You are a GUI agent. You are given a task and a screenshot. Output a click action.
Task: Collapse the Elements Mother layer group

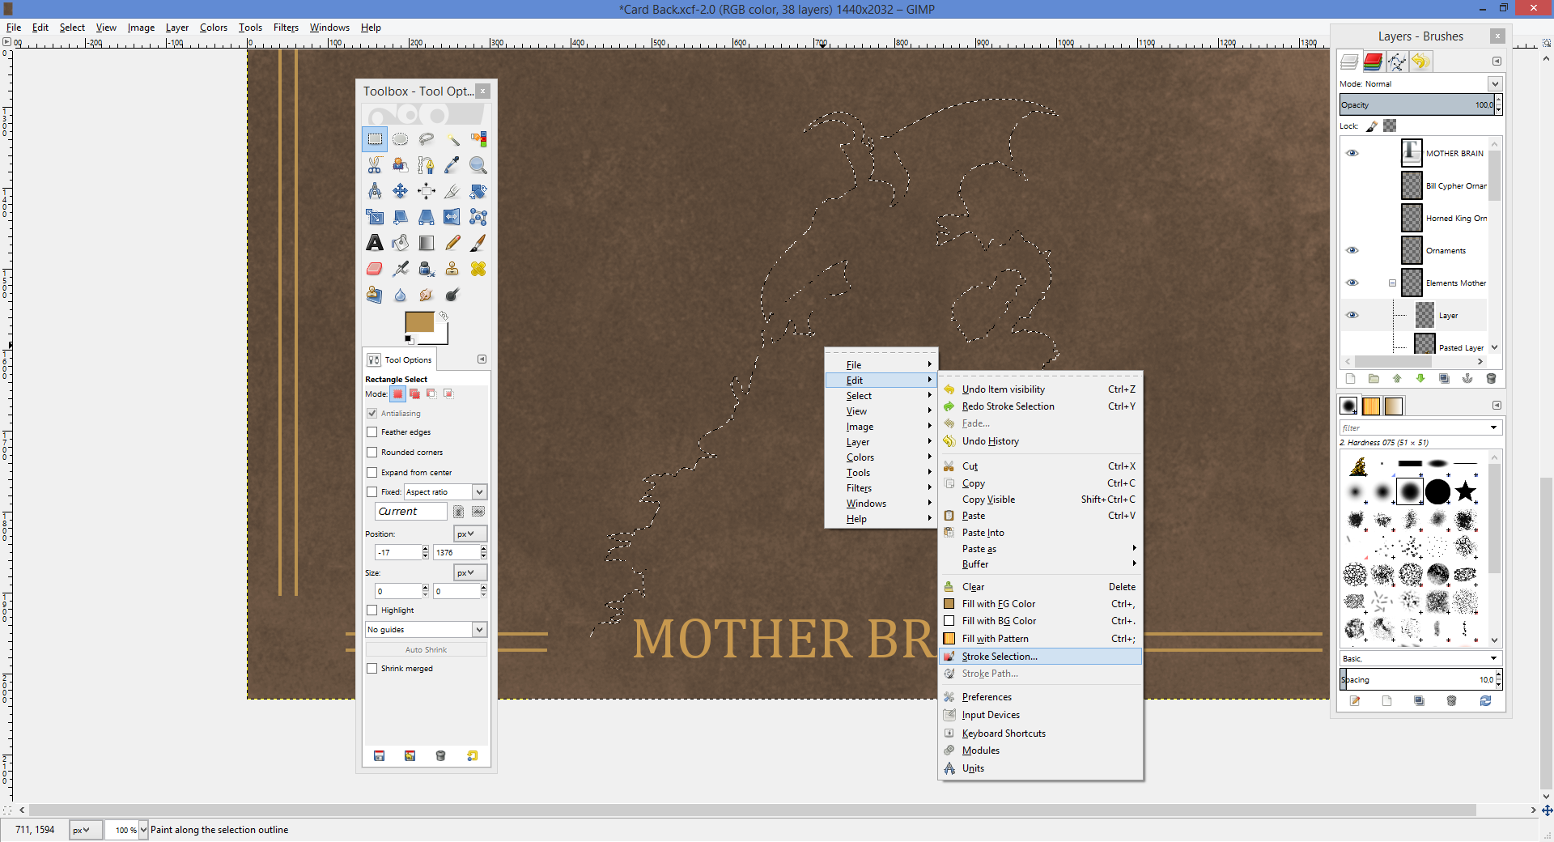(x=1392, y=283)
